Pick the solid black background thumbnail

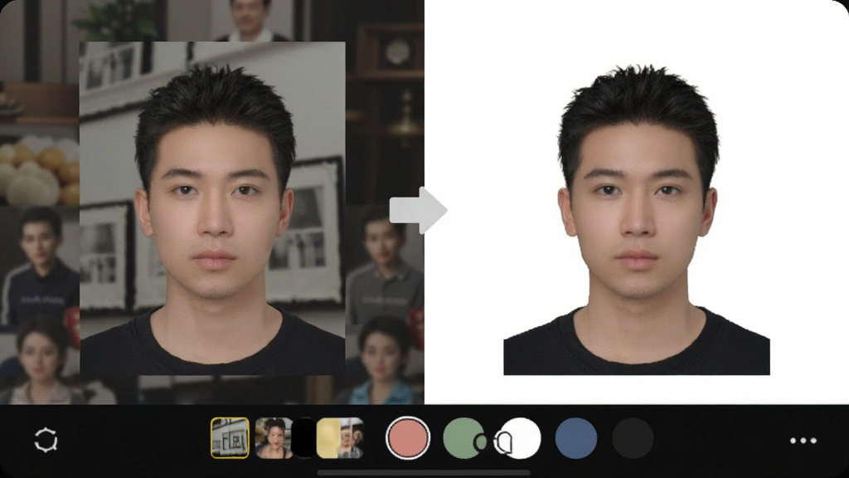[304, 438]
